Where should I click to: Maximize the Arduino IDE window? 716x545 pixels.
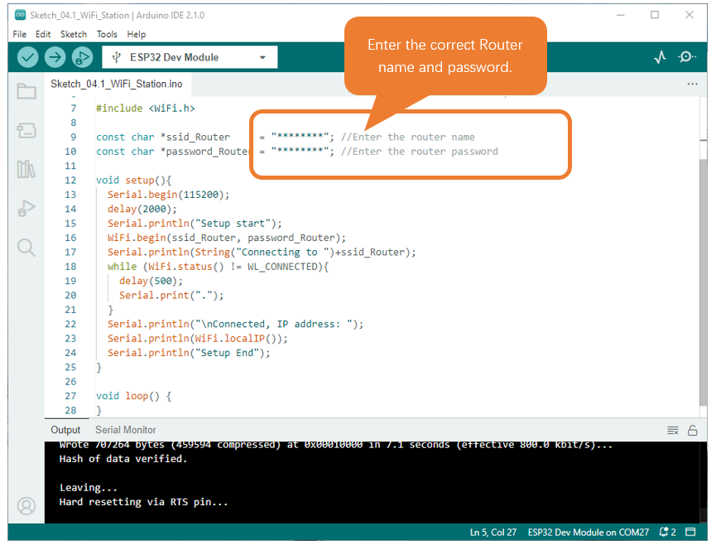coord(655,15)
